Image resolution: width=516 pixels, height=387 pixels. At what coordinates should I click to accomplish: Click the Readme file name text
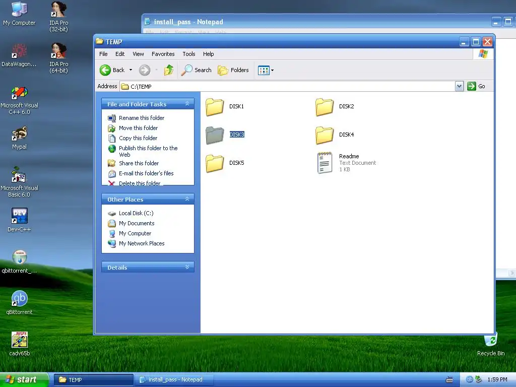pyautogui.click(x=349, y=156)
